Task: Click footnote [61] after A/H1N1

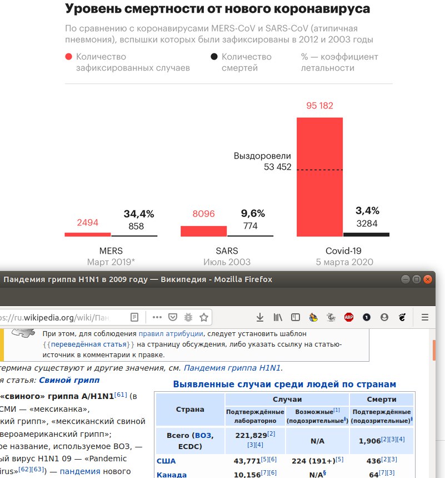Action: (x=121, y=395)
